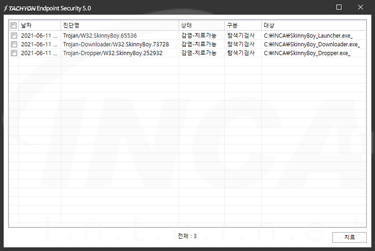
Task: Click 탐색기검사 cell in the Launcher row
Action: coord(241,36)
